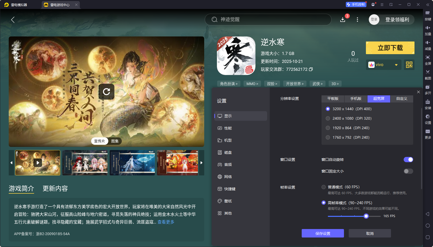Click 取消 to discard settings
433x247 pixels.
point(370,233)
